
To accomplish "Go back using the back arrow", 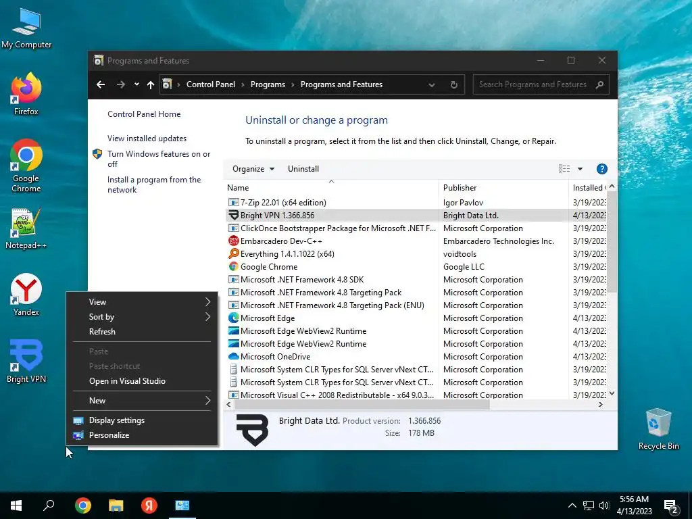I will [x=101, y=84].
